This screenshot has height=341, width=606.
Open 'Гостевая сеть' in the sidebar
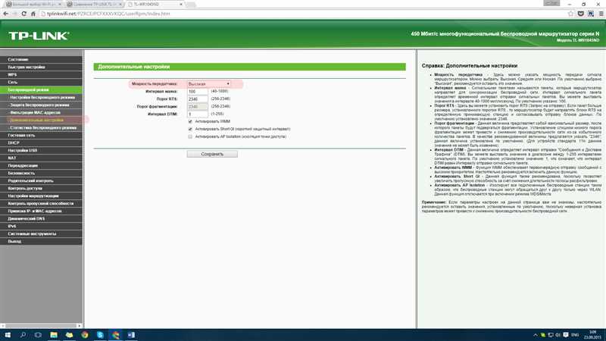pyautogui.click(x=42, y=136)
